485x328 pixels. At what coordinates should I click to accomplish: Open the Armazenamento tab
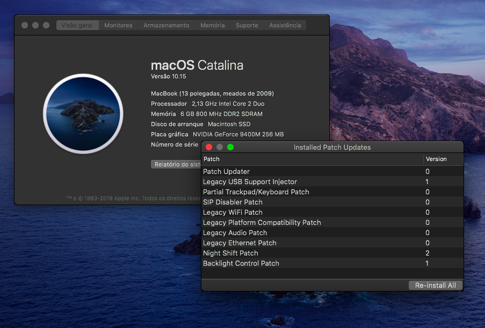167,25
